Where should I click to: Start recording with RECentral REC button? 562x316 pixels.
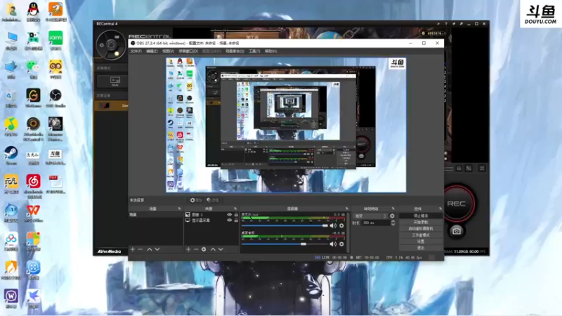[456, 204]
